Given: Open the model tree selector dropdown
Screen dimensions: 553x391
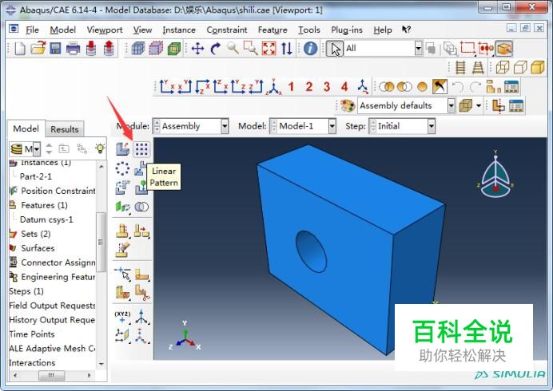Looking at the screenshot, I should pyautogui.click(x=37, y=149).
